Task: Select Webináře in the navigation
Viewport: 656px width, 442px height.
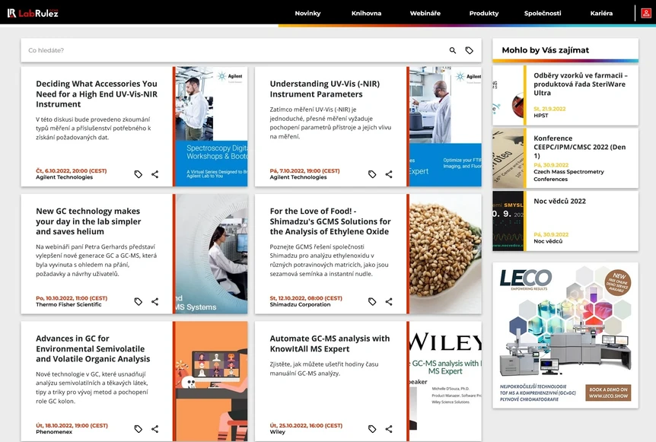Action: pos(425,14)
